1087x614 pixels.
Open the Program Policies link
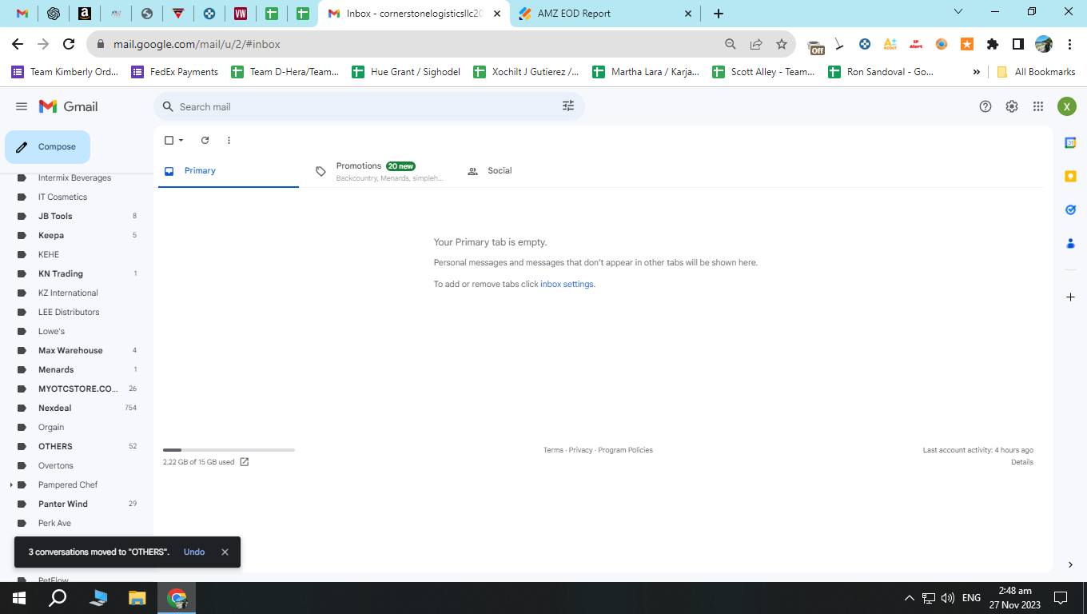pos(626,450)
